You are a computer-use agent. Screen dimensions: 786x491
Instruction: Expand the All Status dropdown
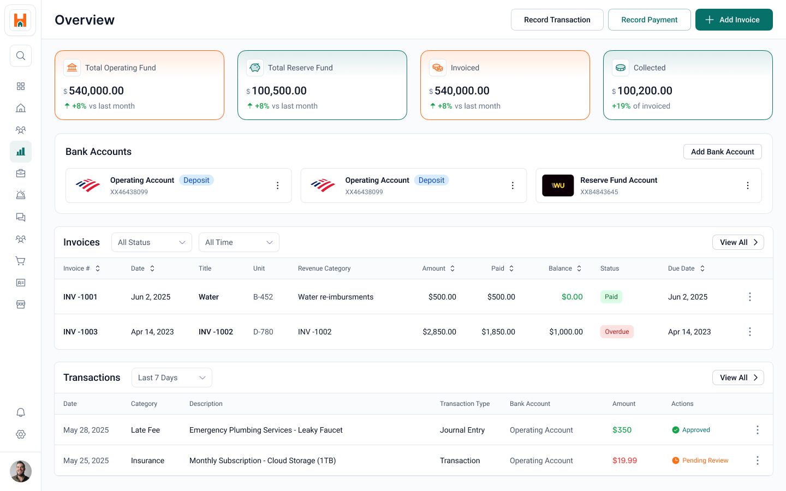(x=151, y=242)
